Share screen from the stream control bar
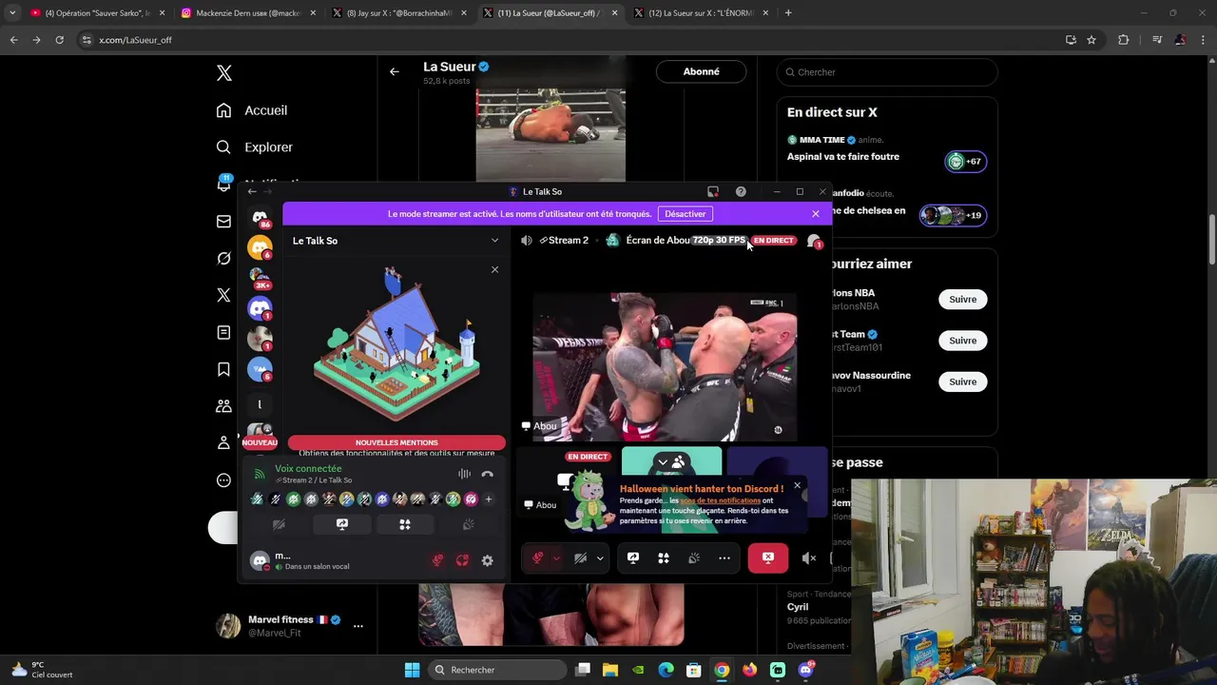This screenshot has width=1217, height=685. (x=633, y=558)
